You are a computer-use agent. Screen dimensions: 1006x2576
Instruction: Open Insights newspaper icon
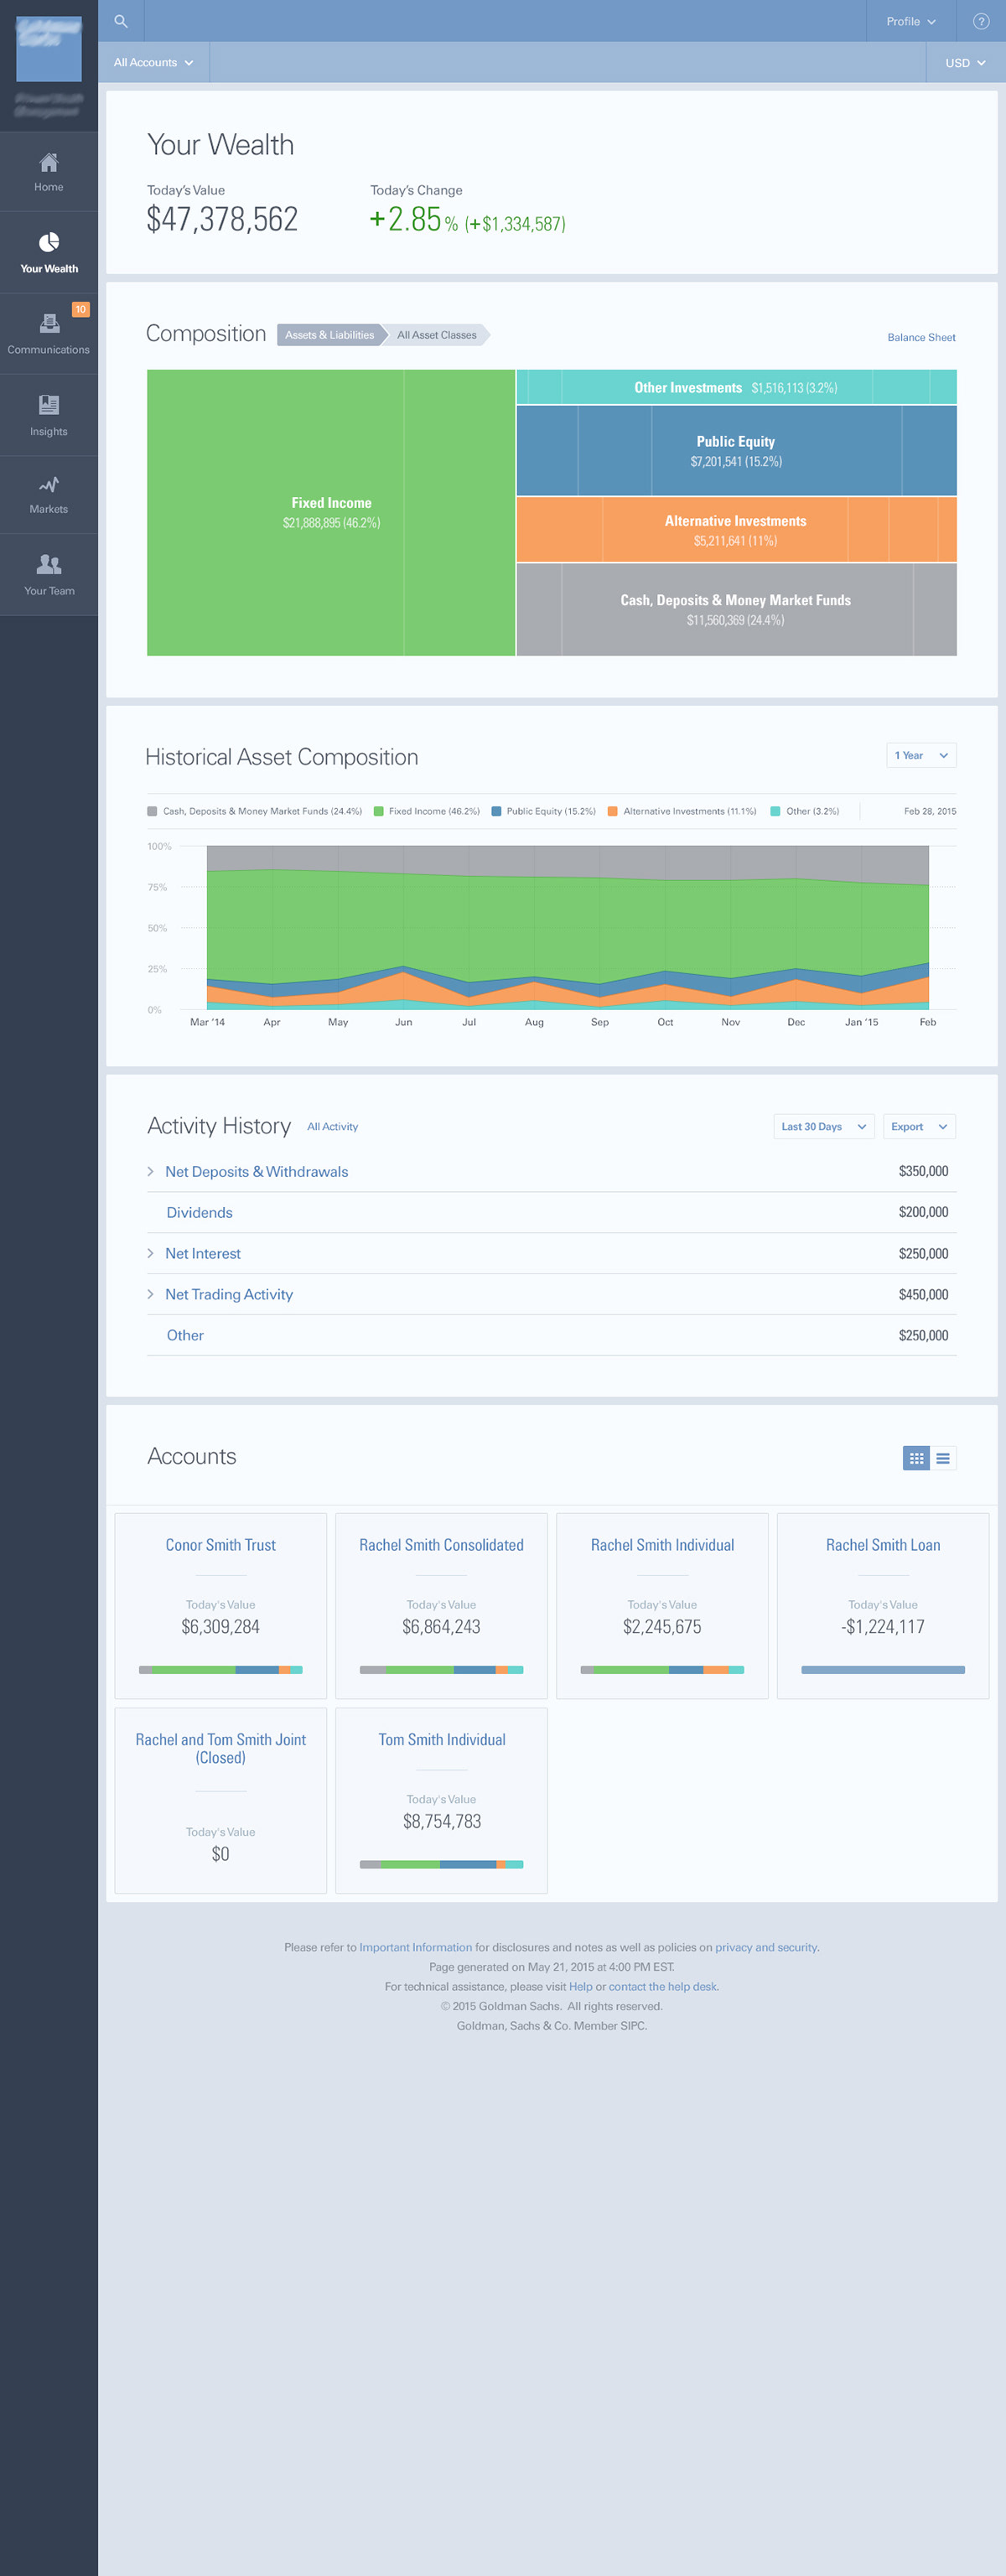click(49, 405)
